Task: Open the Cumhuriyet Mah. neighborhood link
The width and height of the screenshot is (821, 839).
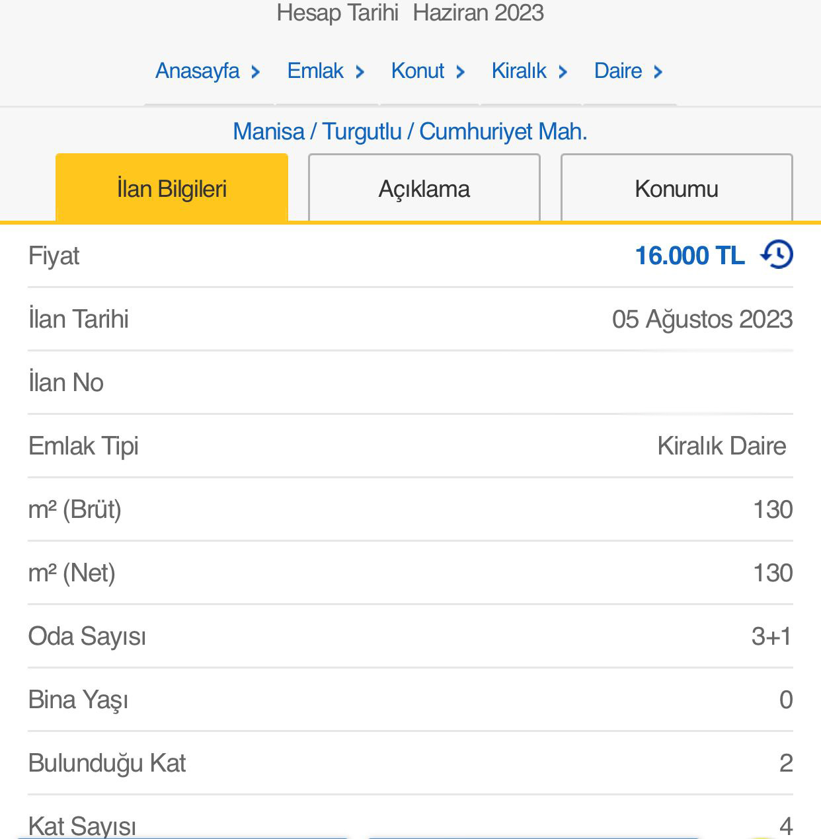Action: [x=503, y=131]
